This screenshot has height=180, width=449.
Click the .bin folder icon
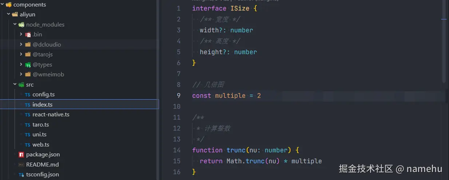(x=28, y=35)
